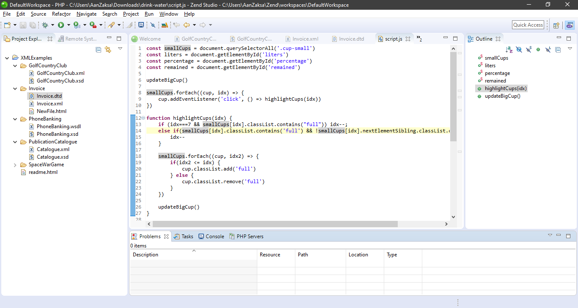The height and width of the screenshot is (308, 578).
Task: Toggle alphabetical sort in Outline
Action: [x=509, y=49]
